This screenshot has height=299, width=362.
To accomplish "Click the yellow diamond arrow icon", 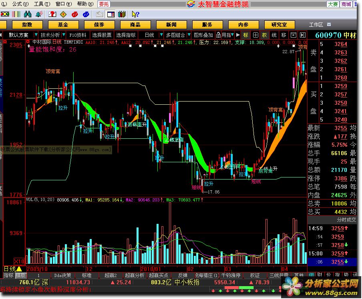I will 63,14.
